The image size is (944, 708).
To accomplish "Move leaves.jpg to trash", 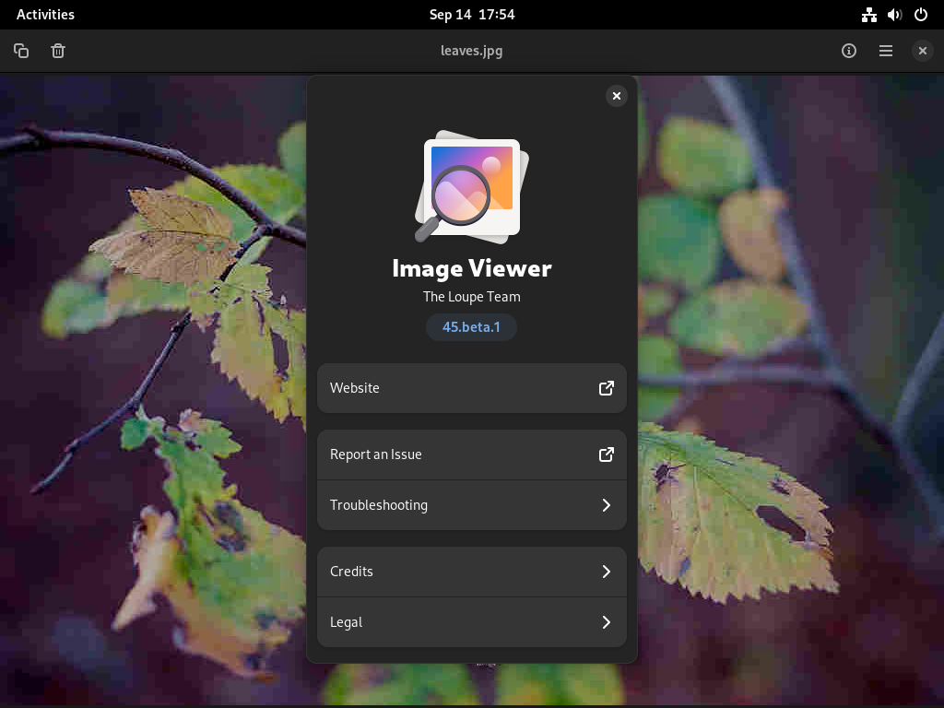I will click(x=58, y=51).
